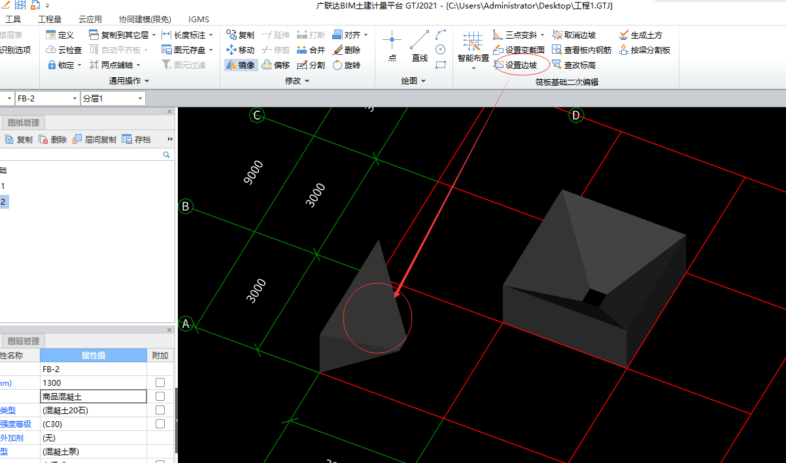This screenshot has width=786, height=463.
Task: Tick the 附加 checkbox for (C30)
Action: (x=160, y=424)
